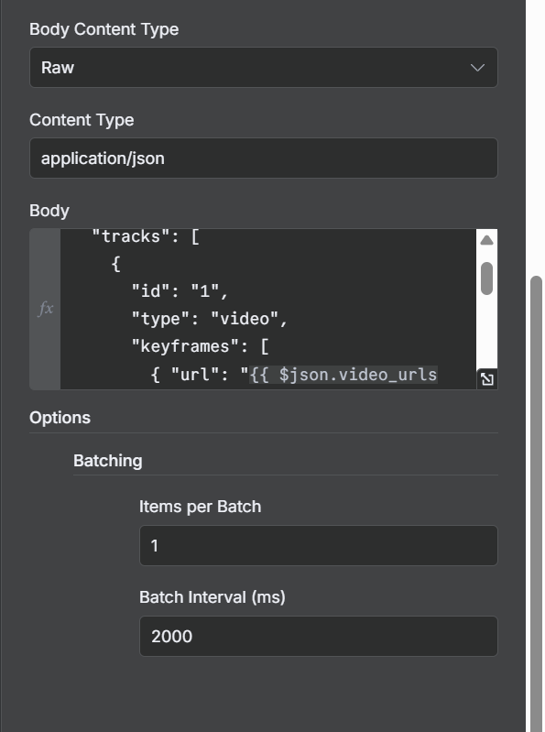Click the "type": "video" line in Body
Viewport: 545px width, 732px height.
(x=210, y=319)
